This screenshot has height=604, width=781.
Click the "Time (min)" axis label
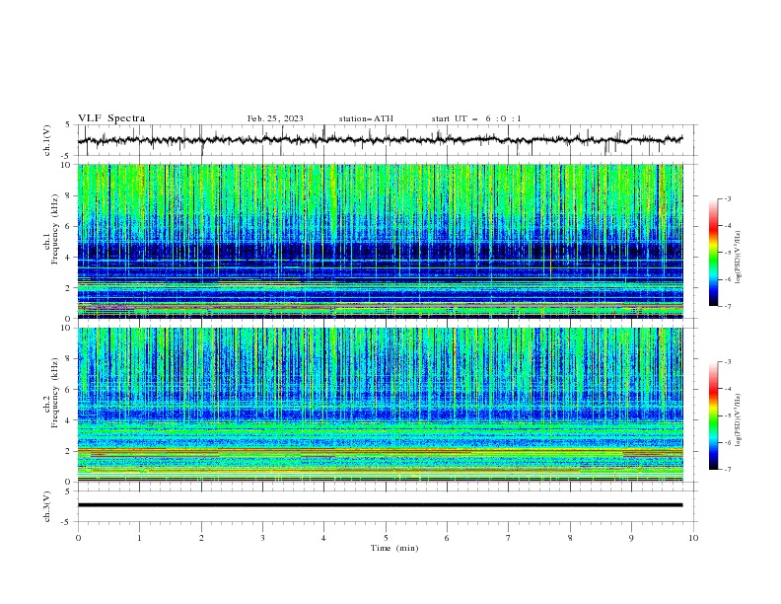pos(394,548)
